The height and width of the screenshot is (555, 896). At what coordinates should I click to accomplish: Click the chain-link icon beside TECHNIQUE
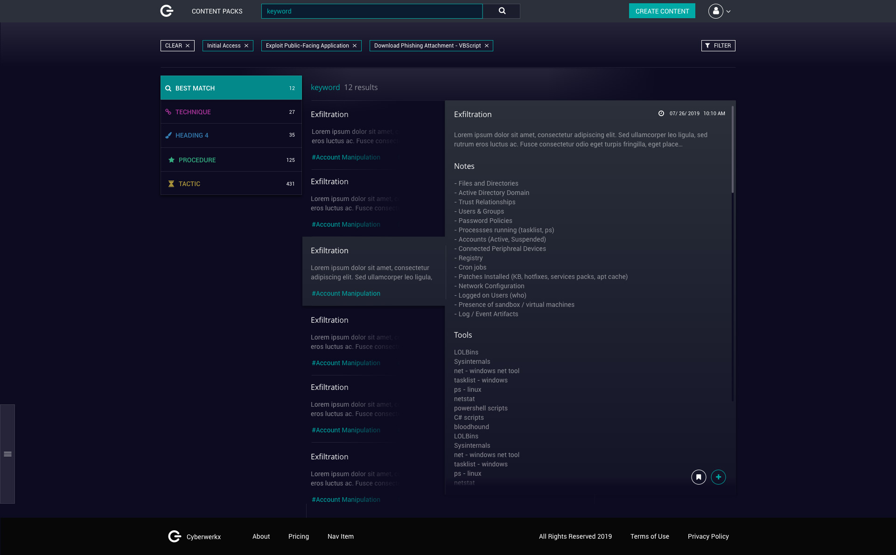(x=168, y=111)
